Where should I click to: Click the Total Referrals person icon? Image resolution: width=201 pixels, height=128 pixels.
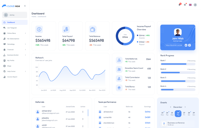tap(119, 60)
